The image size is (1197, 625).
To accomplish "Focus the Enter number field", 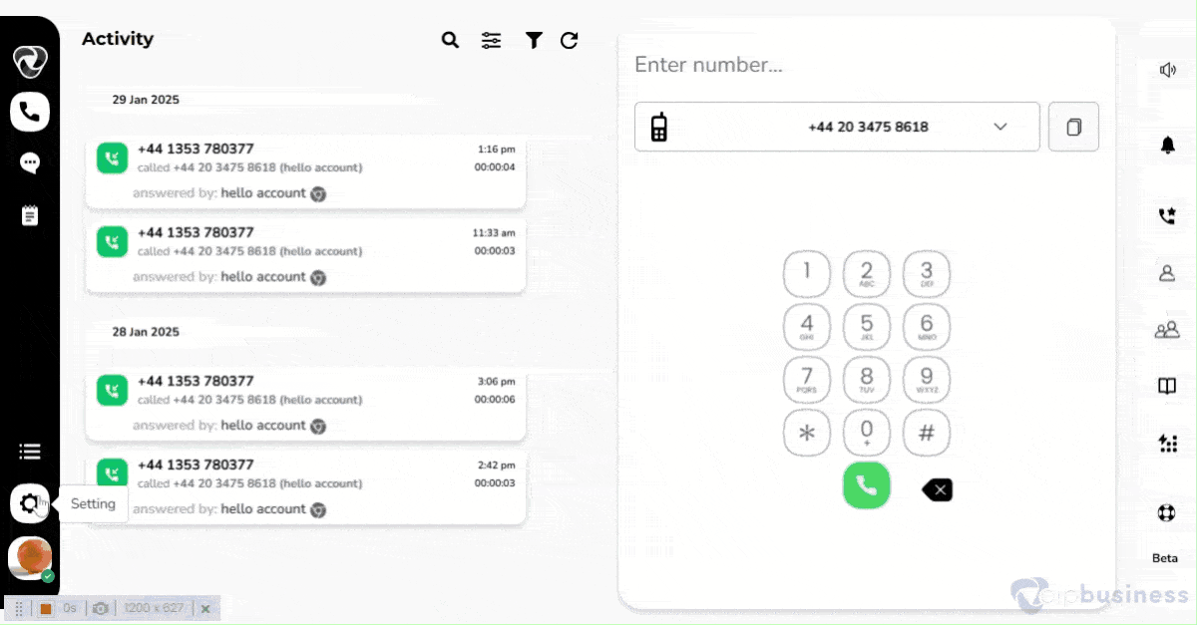I will (867, 65).
